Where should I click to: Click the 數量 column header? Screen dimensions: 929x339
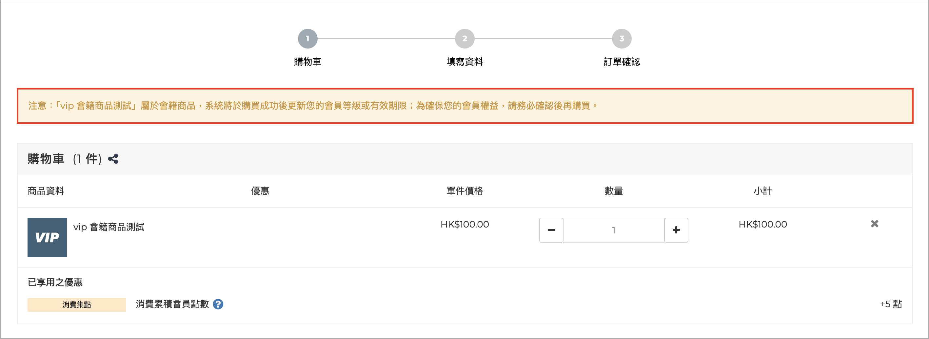[613, 191]
